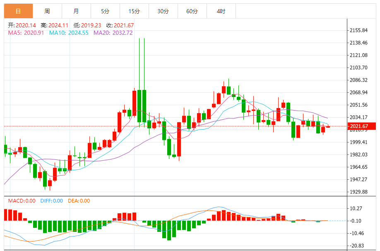The width and height of the screenshot is (380, 251).
Task: Click the 1982.03 price axis label
Action: pyautogui.click(x=358, y=154)
